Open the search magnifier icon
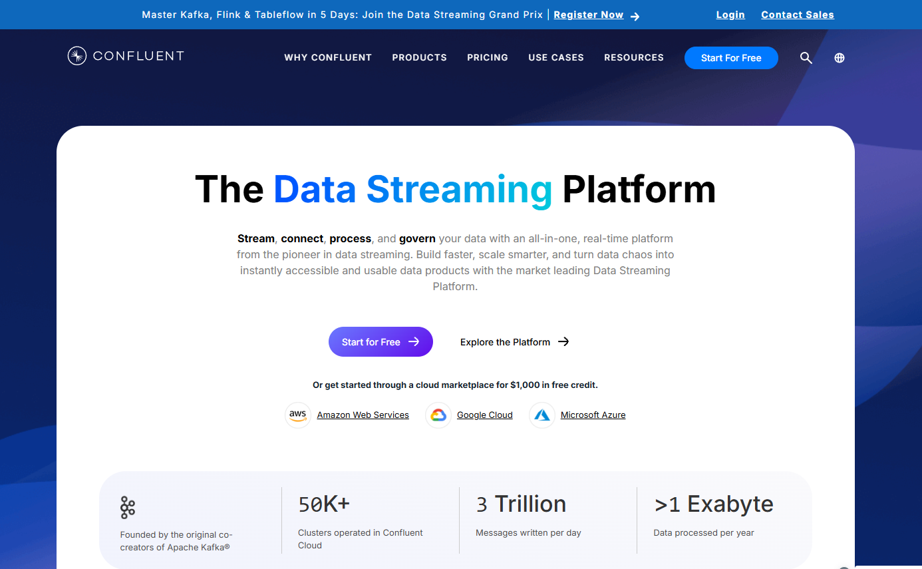The image size is (922, 569). coord(806,58)
